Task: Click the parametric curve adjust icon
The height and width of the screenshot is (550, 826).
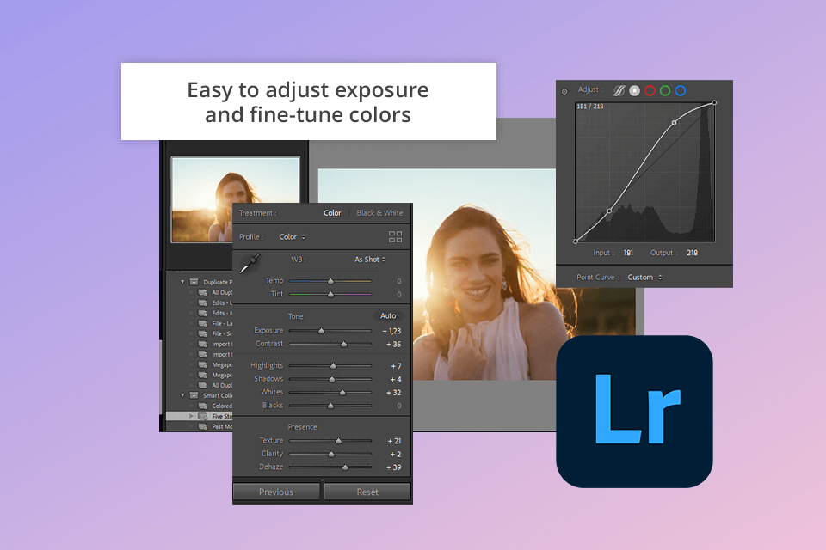Action: coord(619,90)
